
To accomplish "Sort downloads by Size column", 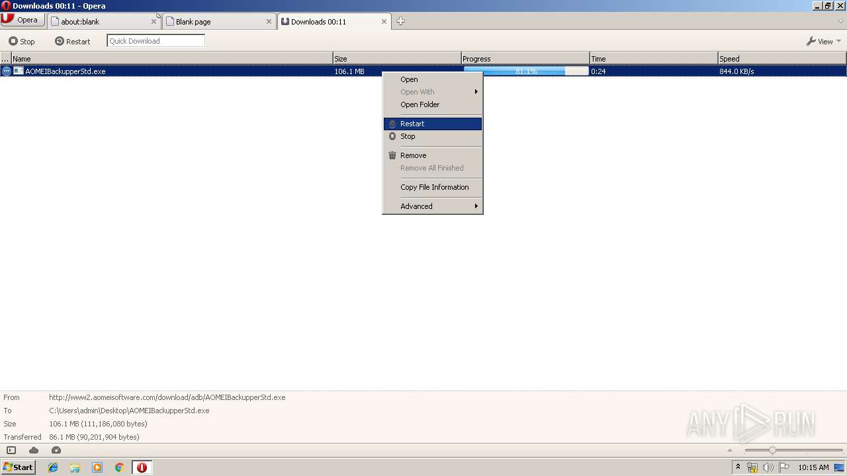I will click(397, 59).
